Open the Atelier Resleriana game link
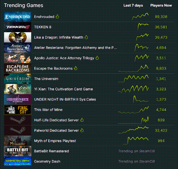Image resolution: width=178 pixels, height=169 pixels. [75, 48]
